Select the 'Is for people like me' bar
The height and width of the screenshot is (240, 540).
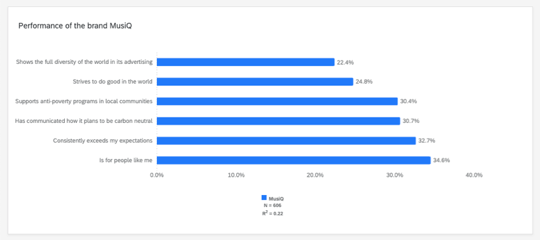coord(294,160)
